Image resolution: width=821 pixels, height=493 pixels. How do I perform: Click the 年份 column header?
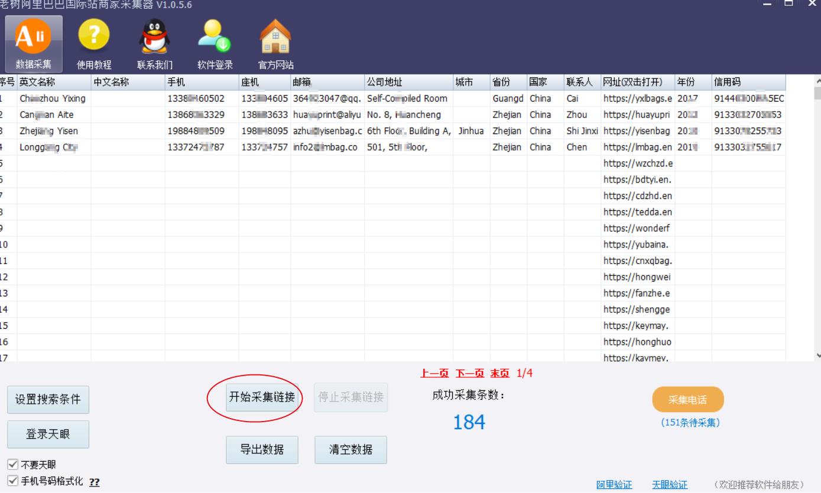click(693, 83)
